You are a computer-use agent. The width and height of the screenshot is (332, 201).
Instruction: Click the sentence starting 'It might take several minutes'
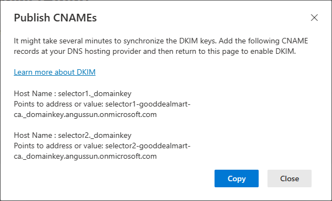point(161,41)
